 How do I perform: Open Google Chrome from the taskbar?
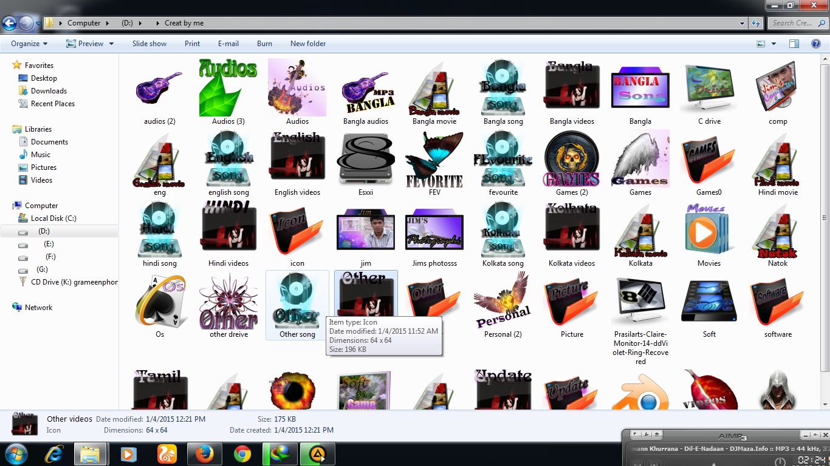click(x=242, y=454)
